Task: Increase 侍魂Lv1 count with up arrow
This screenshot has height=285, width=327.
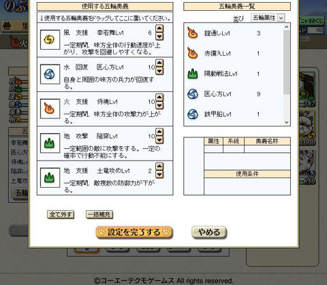Action: pyautogui.click(x=159, y=97)
